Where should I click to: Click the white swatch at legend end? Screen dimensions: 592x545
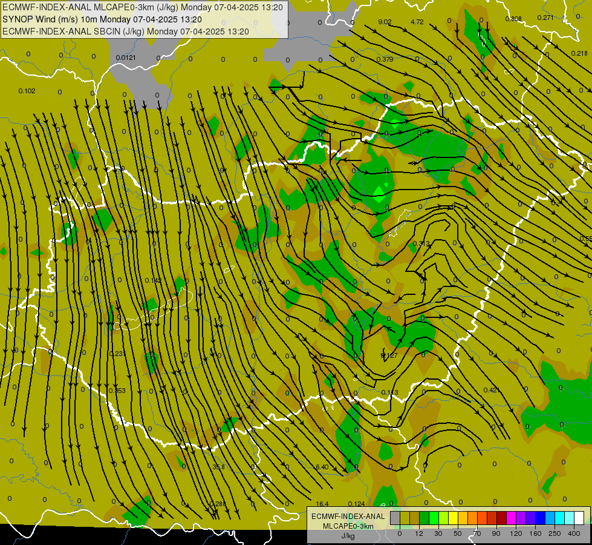579,518
